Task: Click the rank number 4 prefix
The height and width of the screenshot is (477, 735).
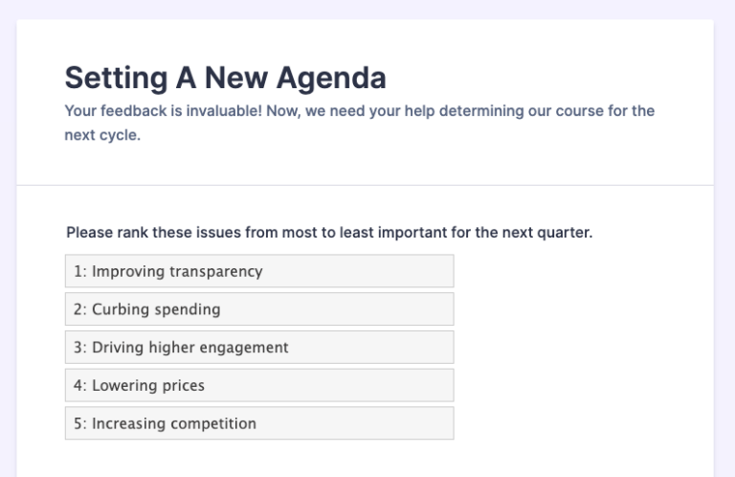Action: point(78,386)
